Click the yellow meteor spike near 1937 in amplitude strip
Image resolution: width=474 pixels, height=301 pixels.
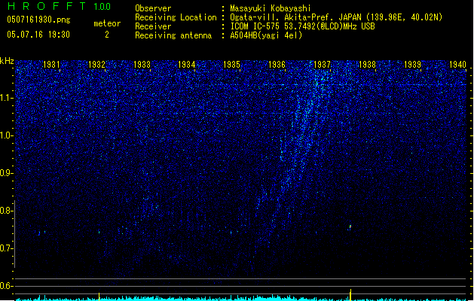(x=350, y=295)
